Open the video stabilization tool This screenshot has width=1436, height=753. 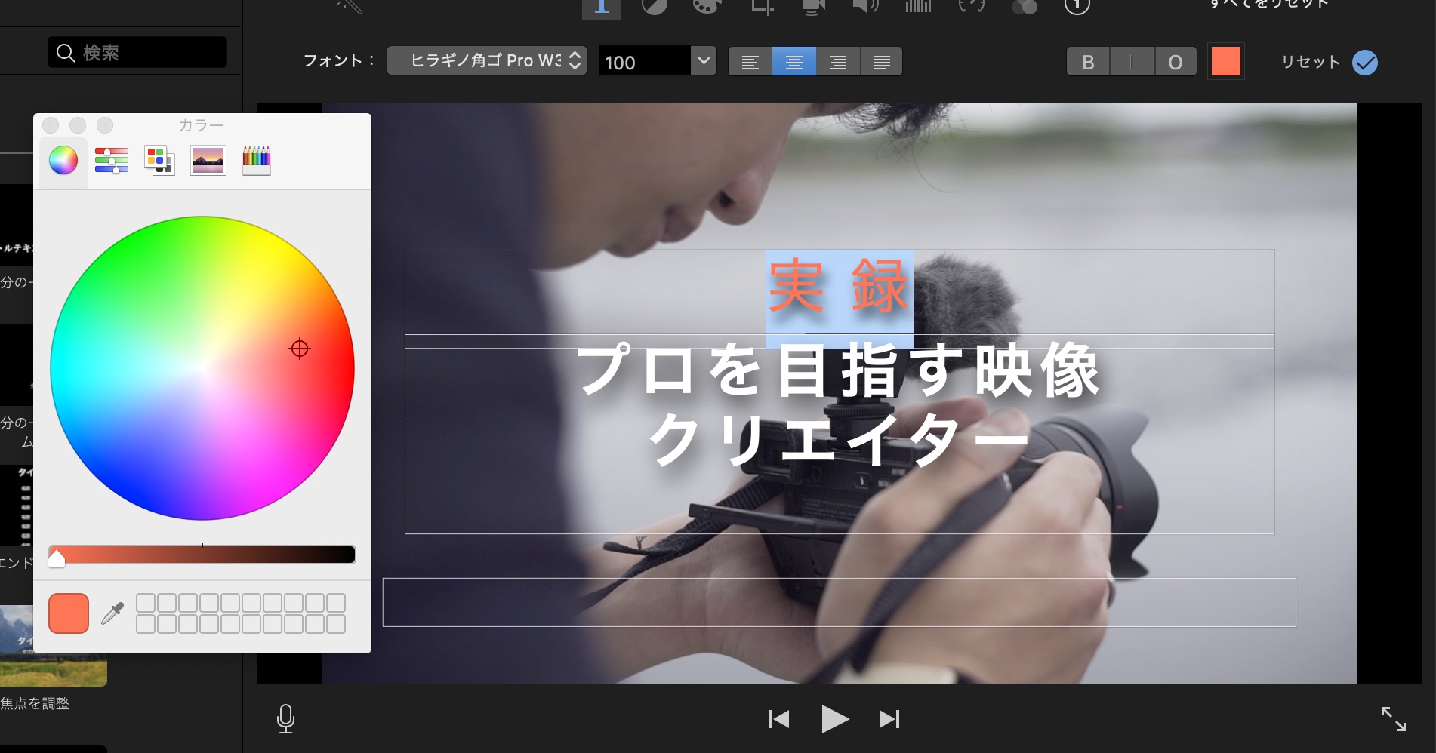(x=813, y=7)
